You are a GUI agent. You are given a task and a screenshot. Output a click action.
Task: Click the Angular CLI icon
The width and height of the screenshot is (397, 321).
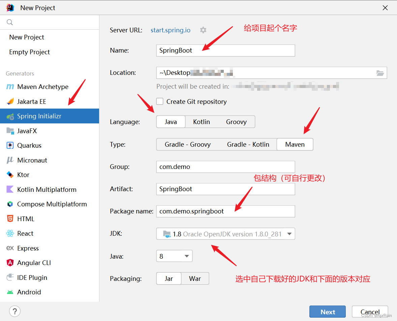[10, 263]
